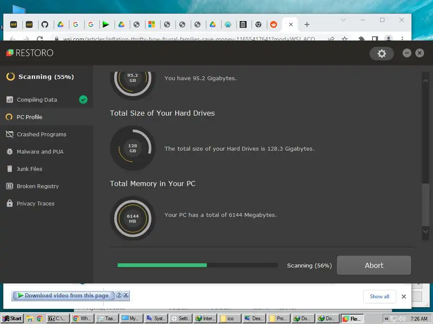Click Show all downloads
Image resolution: width=433 pixels, height=324 pixels.
(379, 297)
